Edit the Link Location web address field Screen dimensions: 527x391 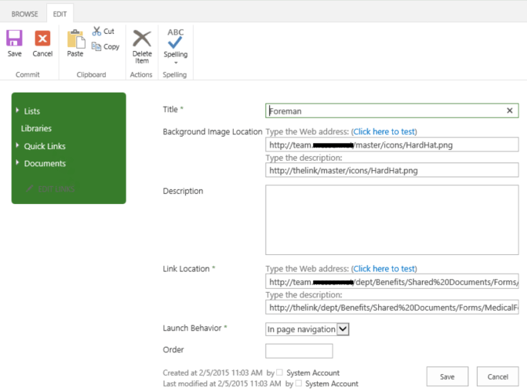pos(392,282)
